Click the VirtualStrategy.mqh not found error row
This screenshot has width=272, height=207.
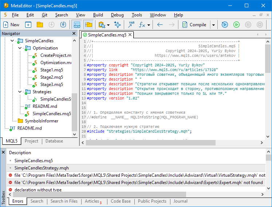click(136, 175)
